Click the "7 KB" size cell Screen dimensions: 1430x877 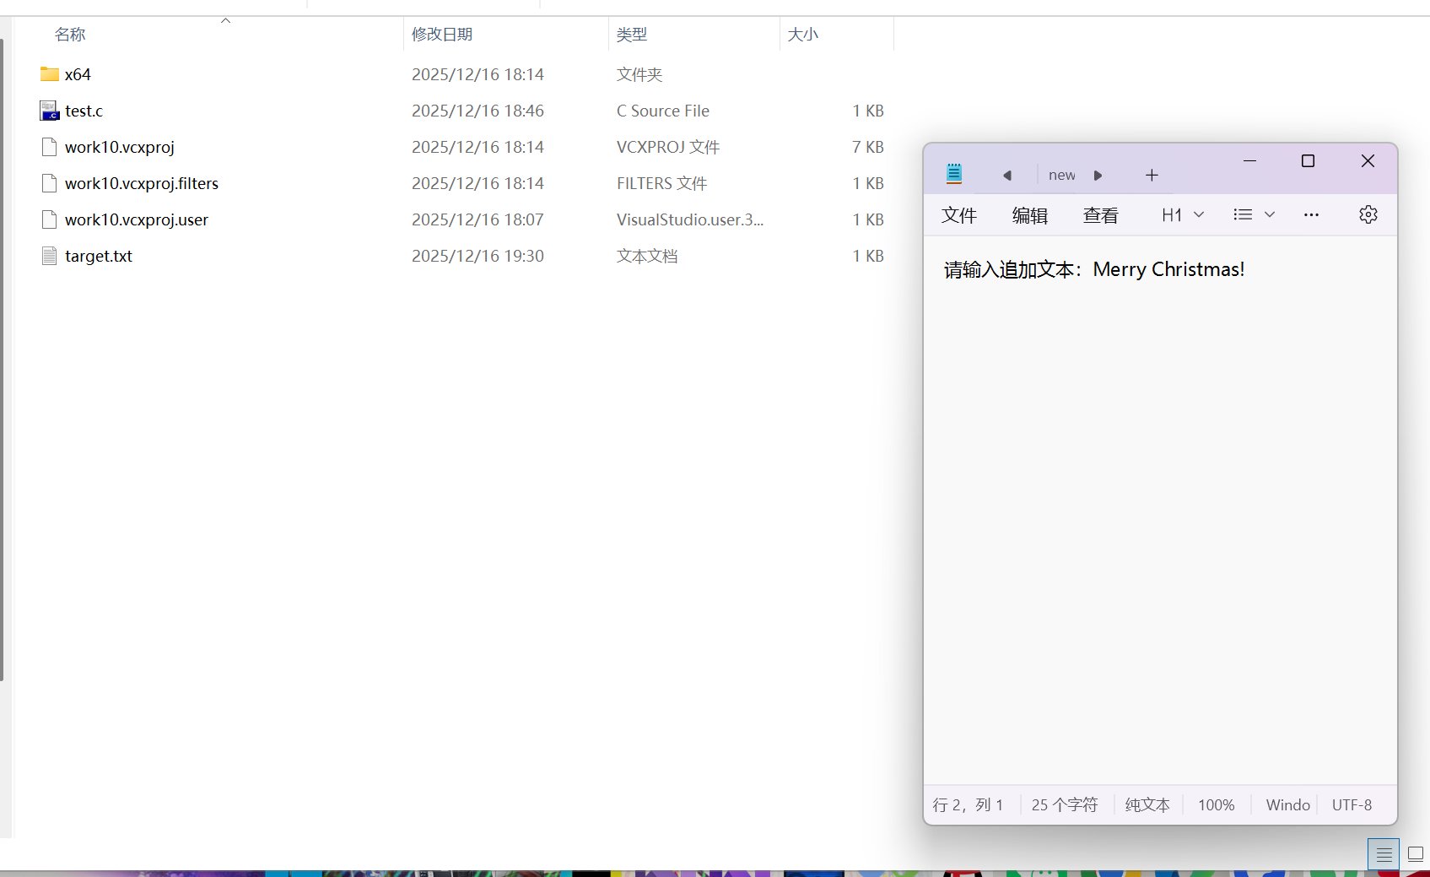click(x=868, y=147)
